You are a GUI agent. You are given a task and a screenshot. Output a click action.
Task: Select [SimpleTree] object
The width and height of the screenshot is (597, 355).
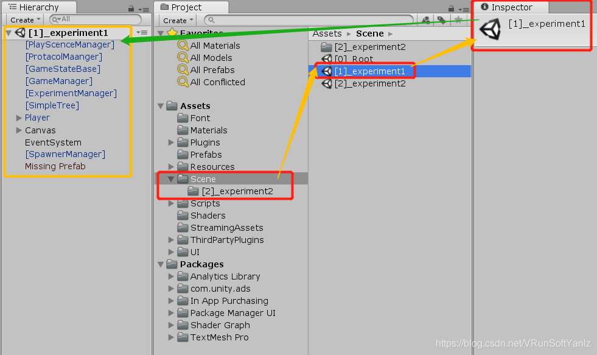coord(52,105)
